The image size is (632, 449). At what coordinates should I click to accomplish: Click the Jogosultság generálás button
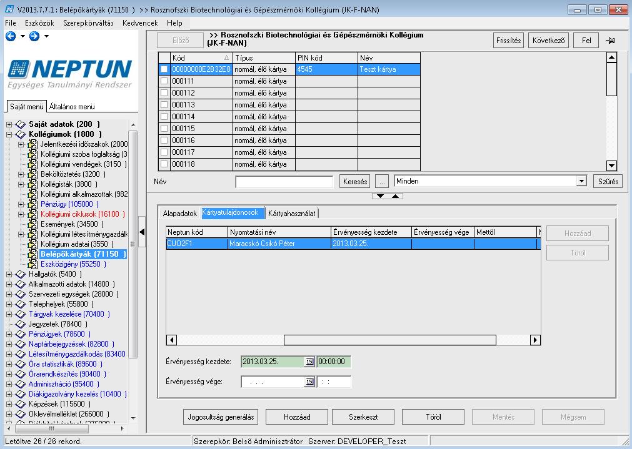(x=221, y=417)
